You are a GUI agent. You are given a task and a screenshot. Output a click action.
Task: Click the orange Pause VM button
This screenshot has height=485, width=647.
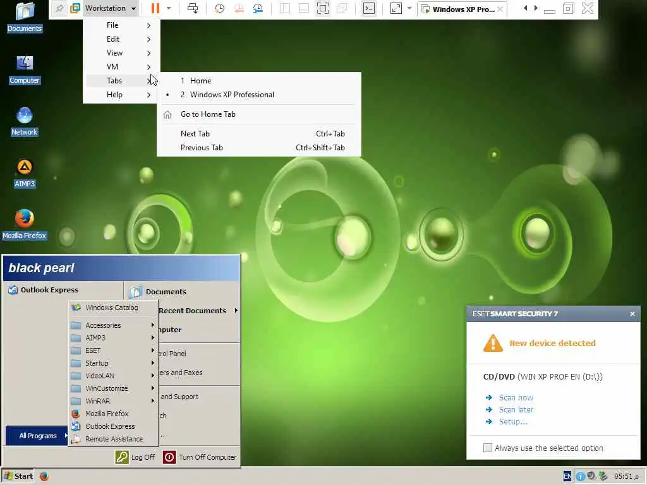[x=155, y=8]
